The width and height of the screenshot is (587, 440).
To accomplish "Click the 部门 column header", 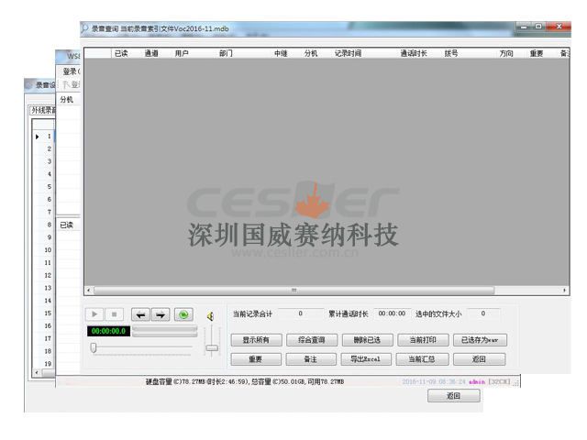I will pyautogui.click(x=227, y=53).
